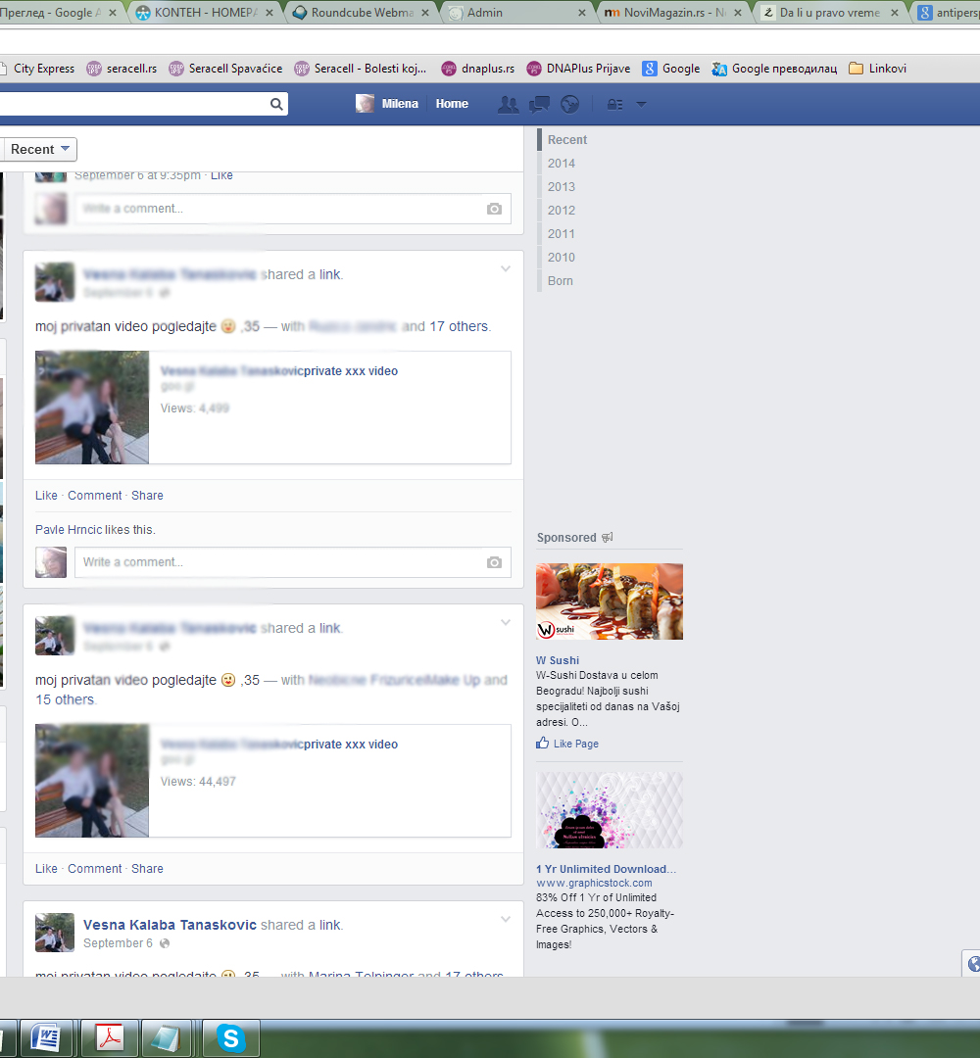The image size is (980, 1058).
Task: Expand options chevron on first shared link post
Action: point(506,268)
